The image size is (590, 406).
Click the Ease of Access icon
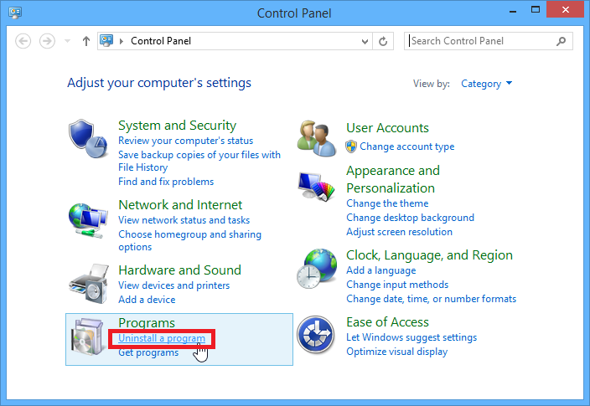coord(316,335)
